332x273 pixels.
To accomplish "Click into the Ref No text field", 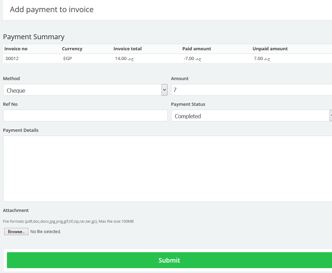I will [85, 116].
